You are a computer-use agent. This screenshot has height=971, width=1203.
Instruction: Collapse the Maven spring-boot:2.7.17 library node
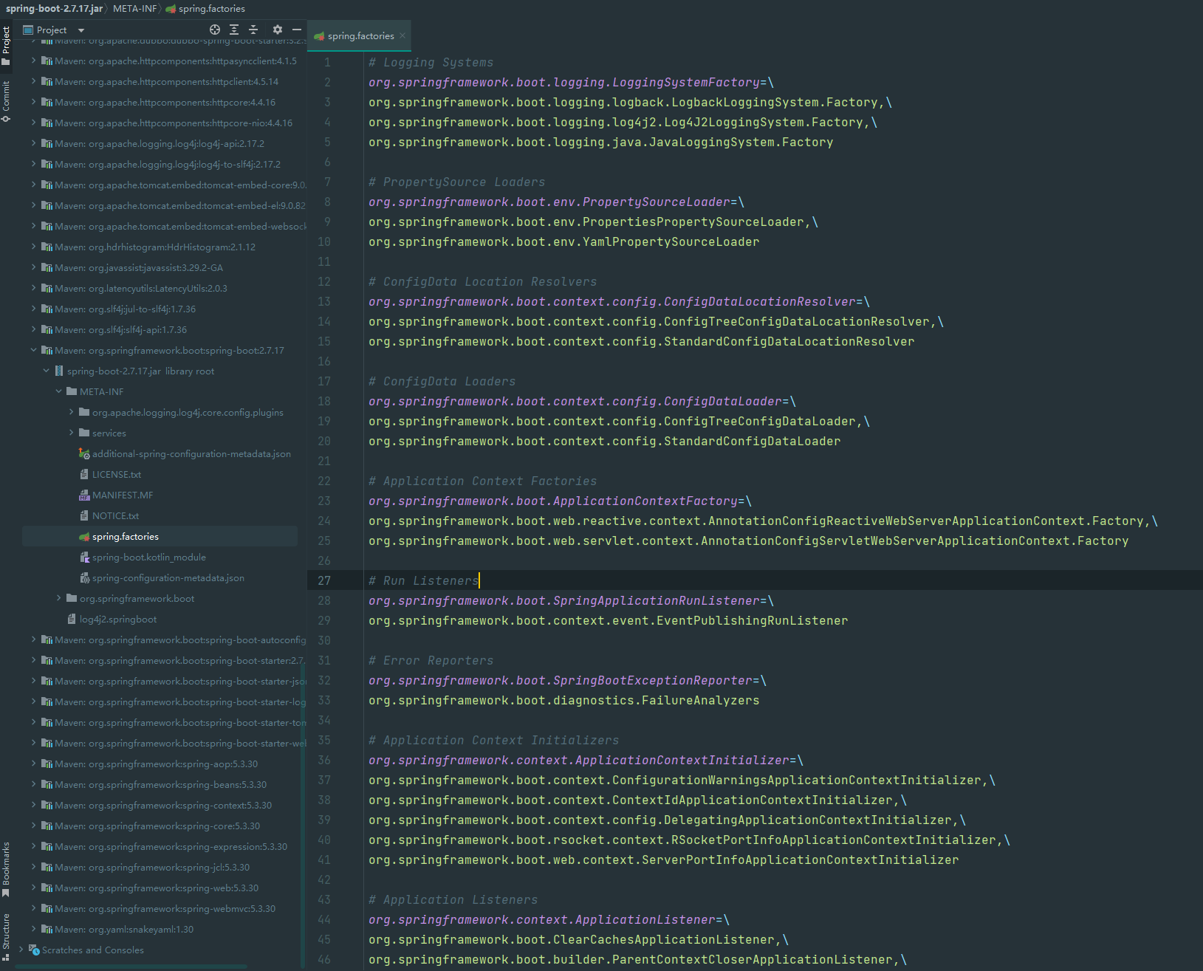pos(33,350)
